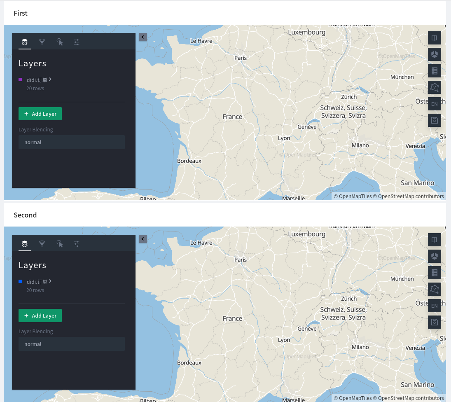This screenshot has height=402, width=451.
Task: Select the Layers tab icon on the second map
Action: (x=24, y=244)
